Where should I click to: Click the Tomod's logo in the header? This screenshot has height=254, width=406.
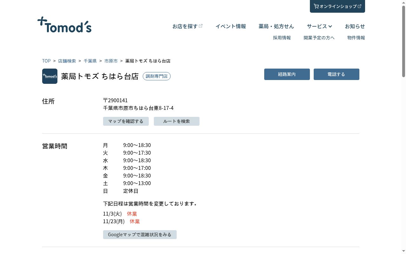(x=64, y=25)
